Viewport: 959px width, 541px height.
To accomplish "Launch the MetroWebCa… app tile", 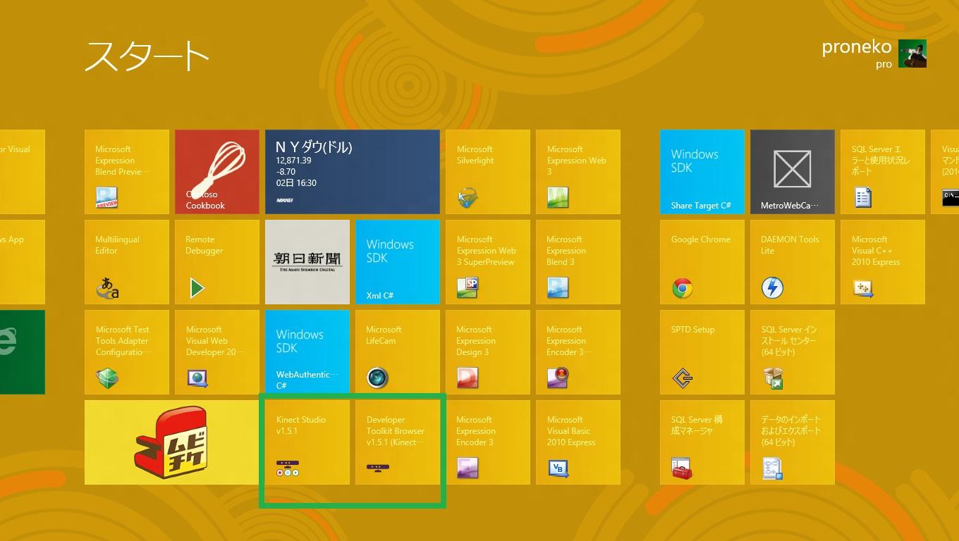I will (793, 172).
